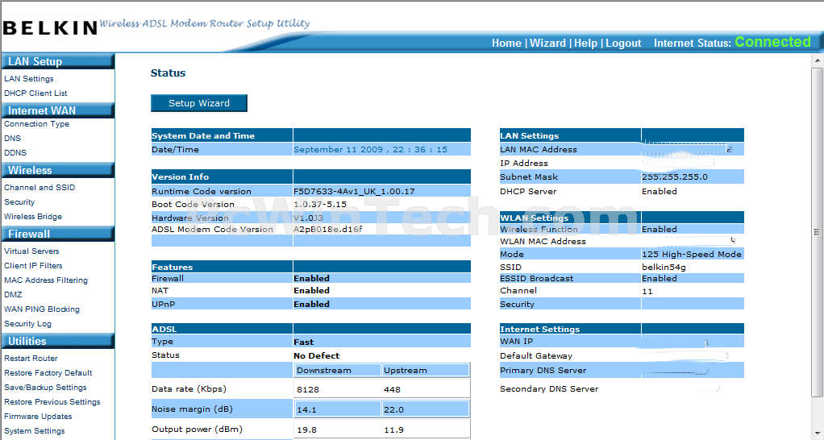The height and width of the screenshot is (440, 824).
Task: Click the vertical scrollbar thumb
Action: 818,231
